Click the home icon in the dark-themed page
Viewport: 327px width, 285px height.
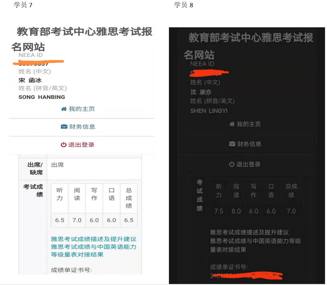pos(232,124)
